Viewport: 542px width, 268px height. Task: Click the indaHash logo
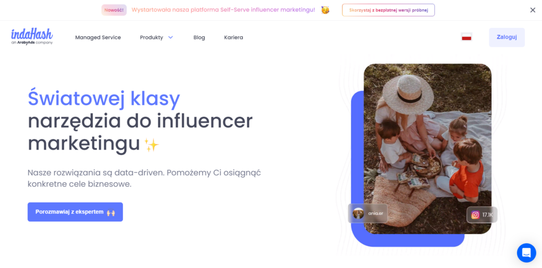coord(32,36)
